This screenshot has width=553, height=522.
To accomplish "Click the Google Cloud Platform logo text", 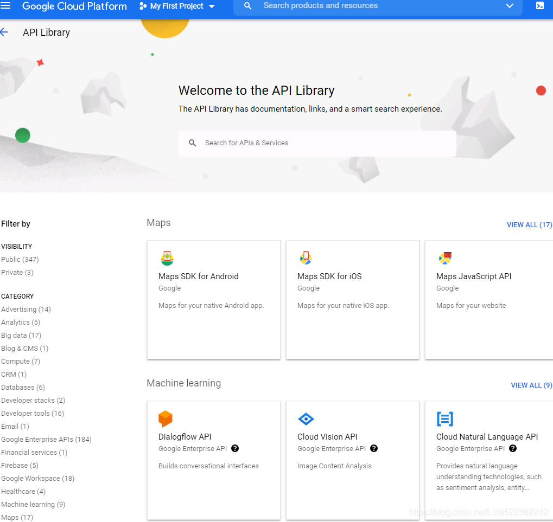I will tap(74, 6).
